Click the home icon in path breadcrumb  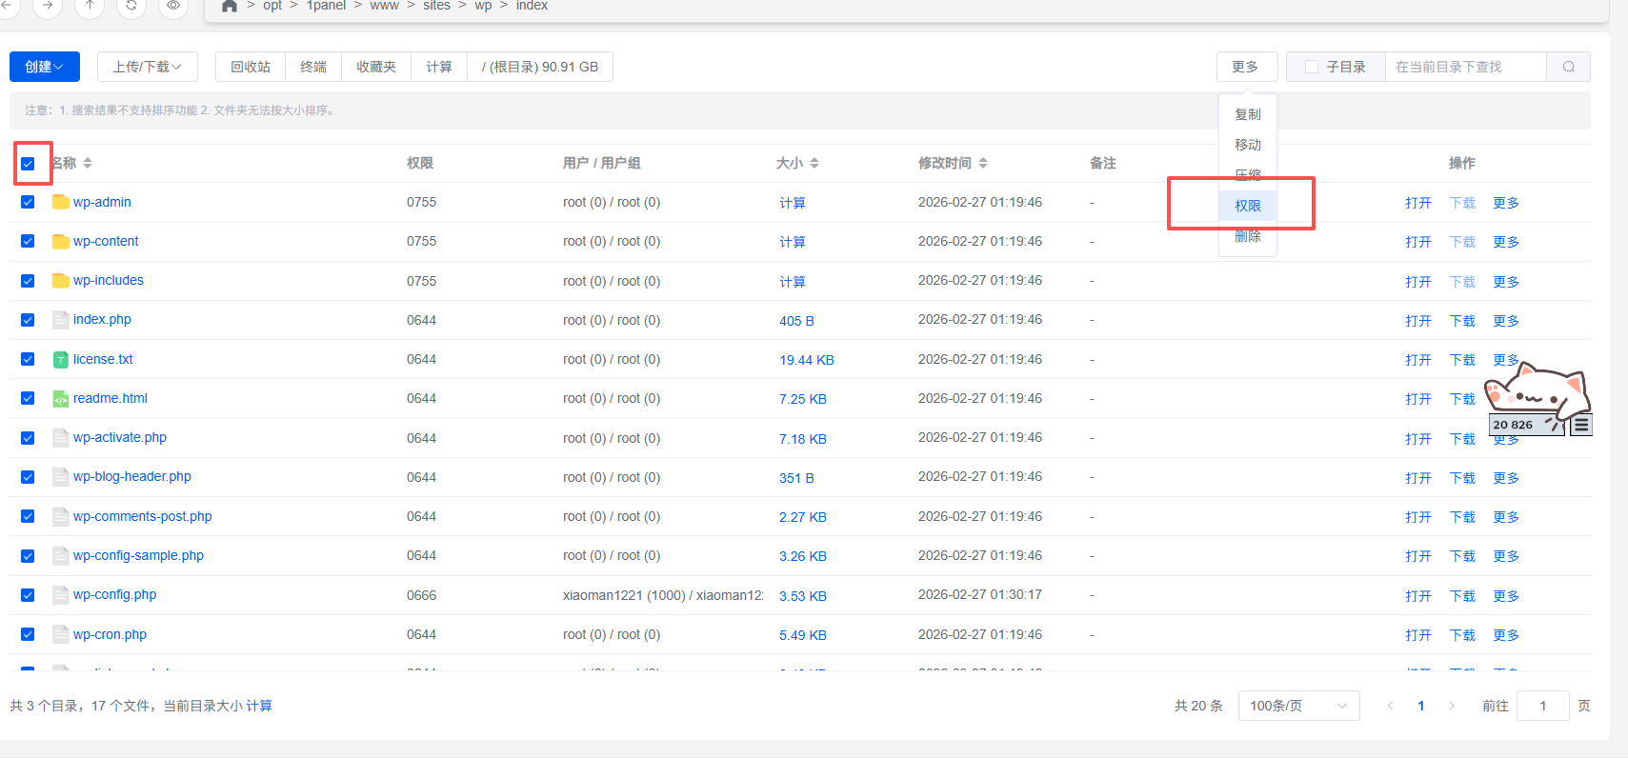(x=230, y=6)
